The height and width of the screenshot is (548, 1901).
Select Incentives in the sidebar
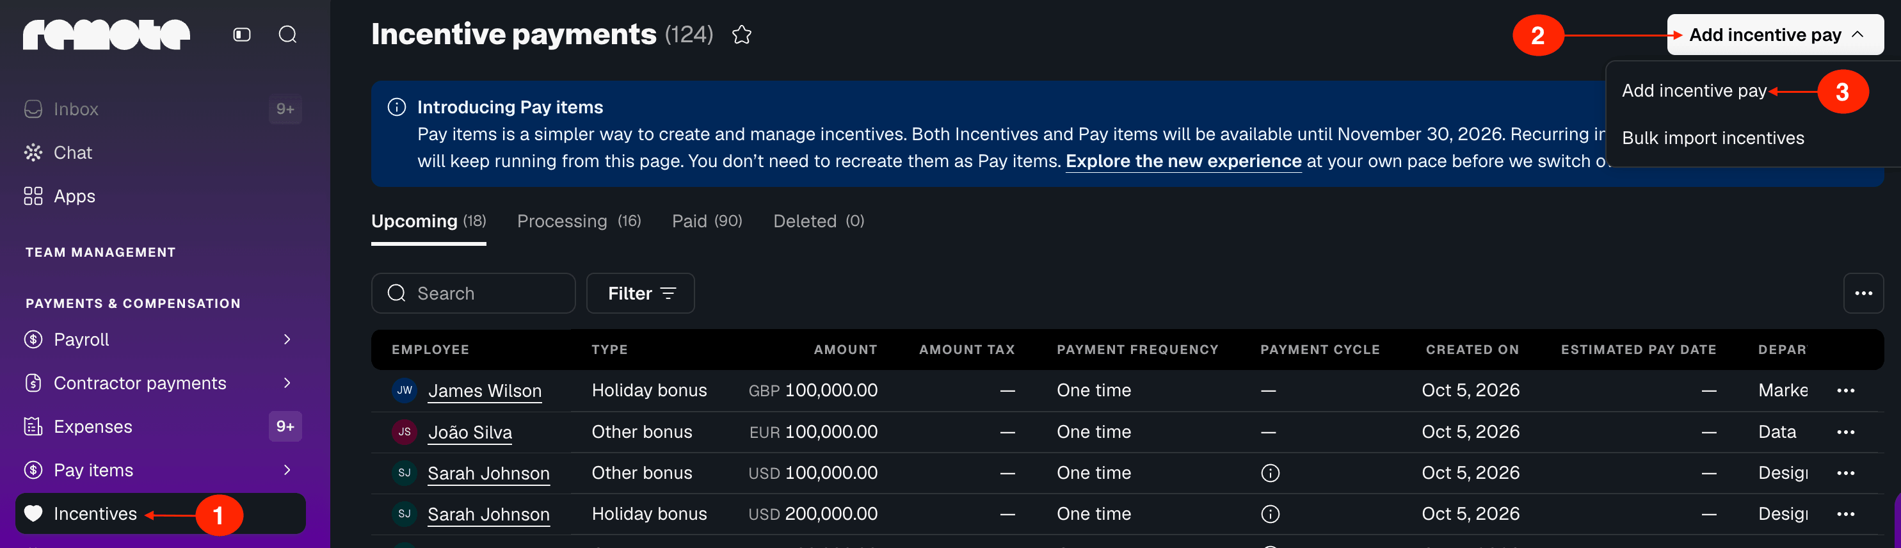click(160, 513)
